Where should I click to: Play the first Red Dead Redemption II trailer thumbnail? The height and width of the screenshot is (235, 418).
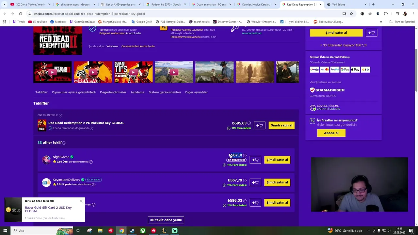[52, 72]
